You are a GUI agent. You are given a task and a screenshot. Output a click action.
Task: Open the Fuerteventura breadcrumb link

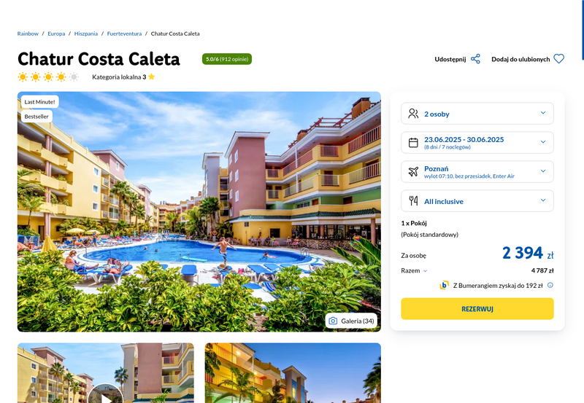click(x=124, y=34)
